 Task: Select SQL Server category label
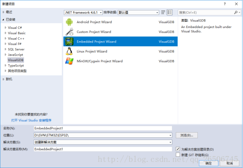16,49
